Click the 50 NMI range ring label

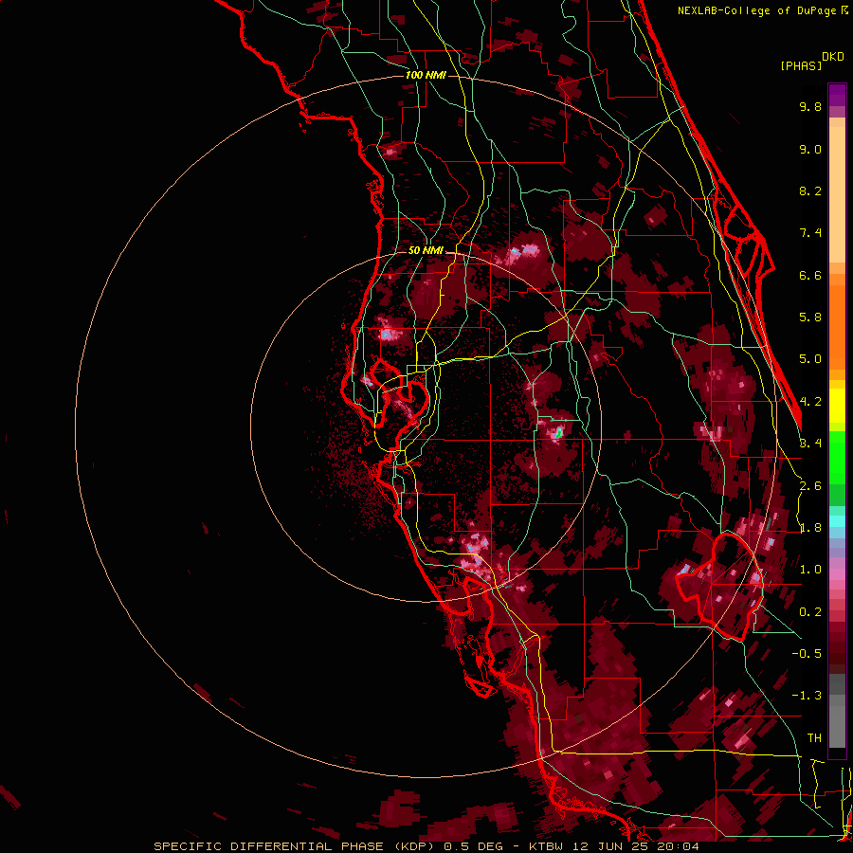click(426, 251)
